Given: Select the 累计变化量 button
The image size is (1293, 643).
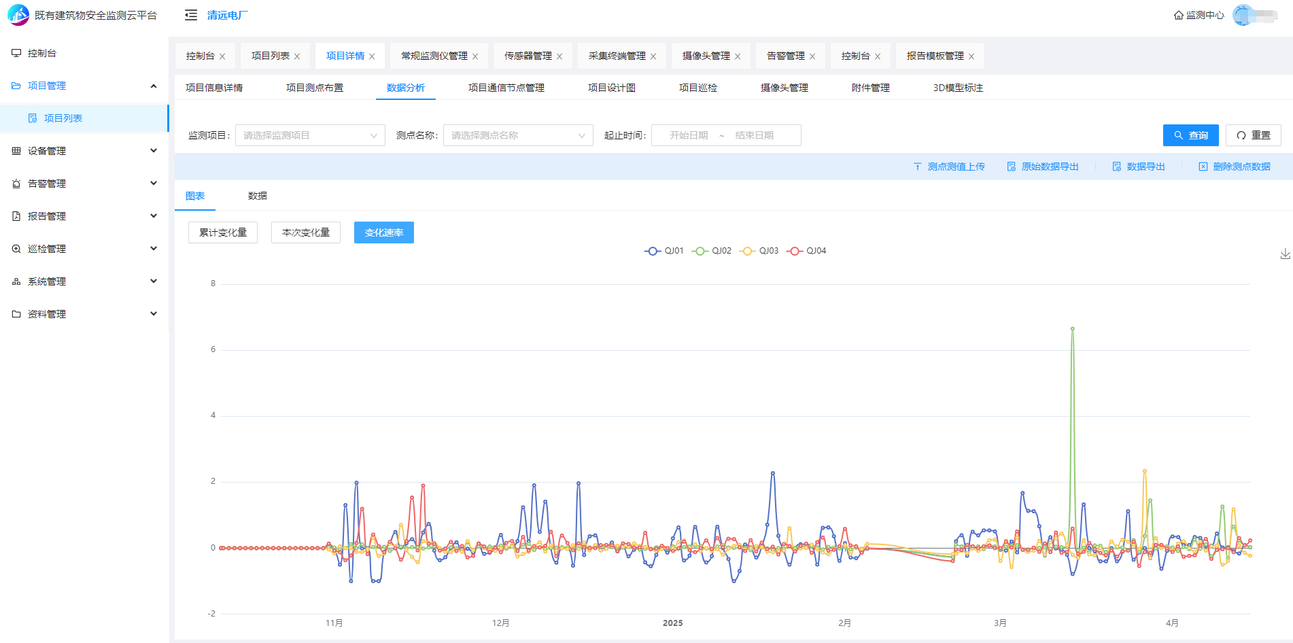Looking at the screenshot, I should click(223, 232).
